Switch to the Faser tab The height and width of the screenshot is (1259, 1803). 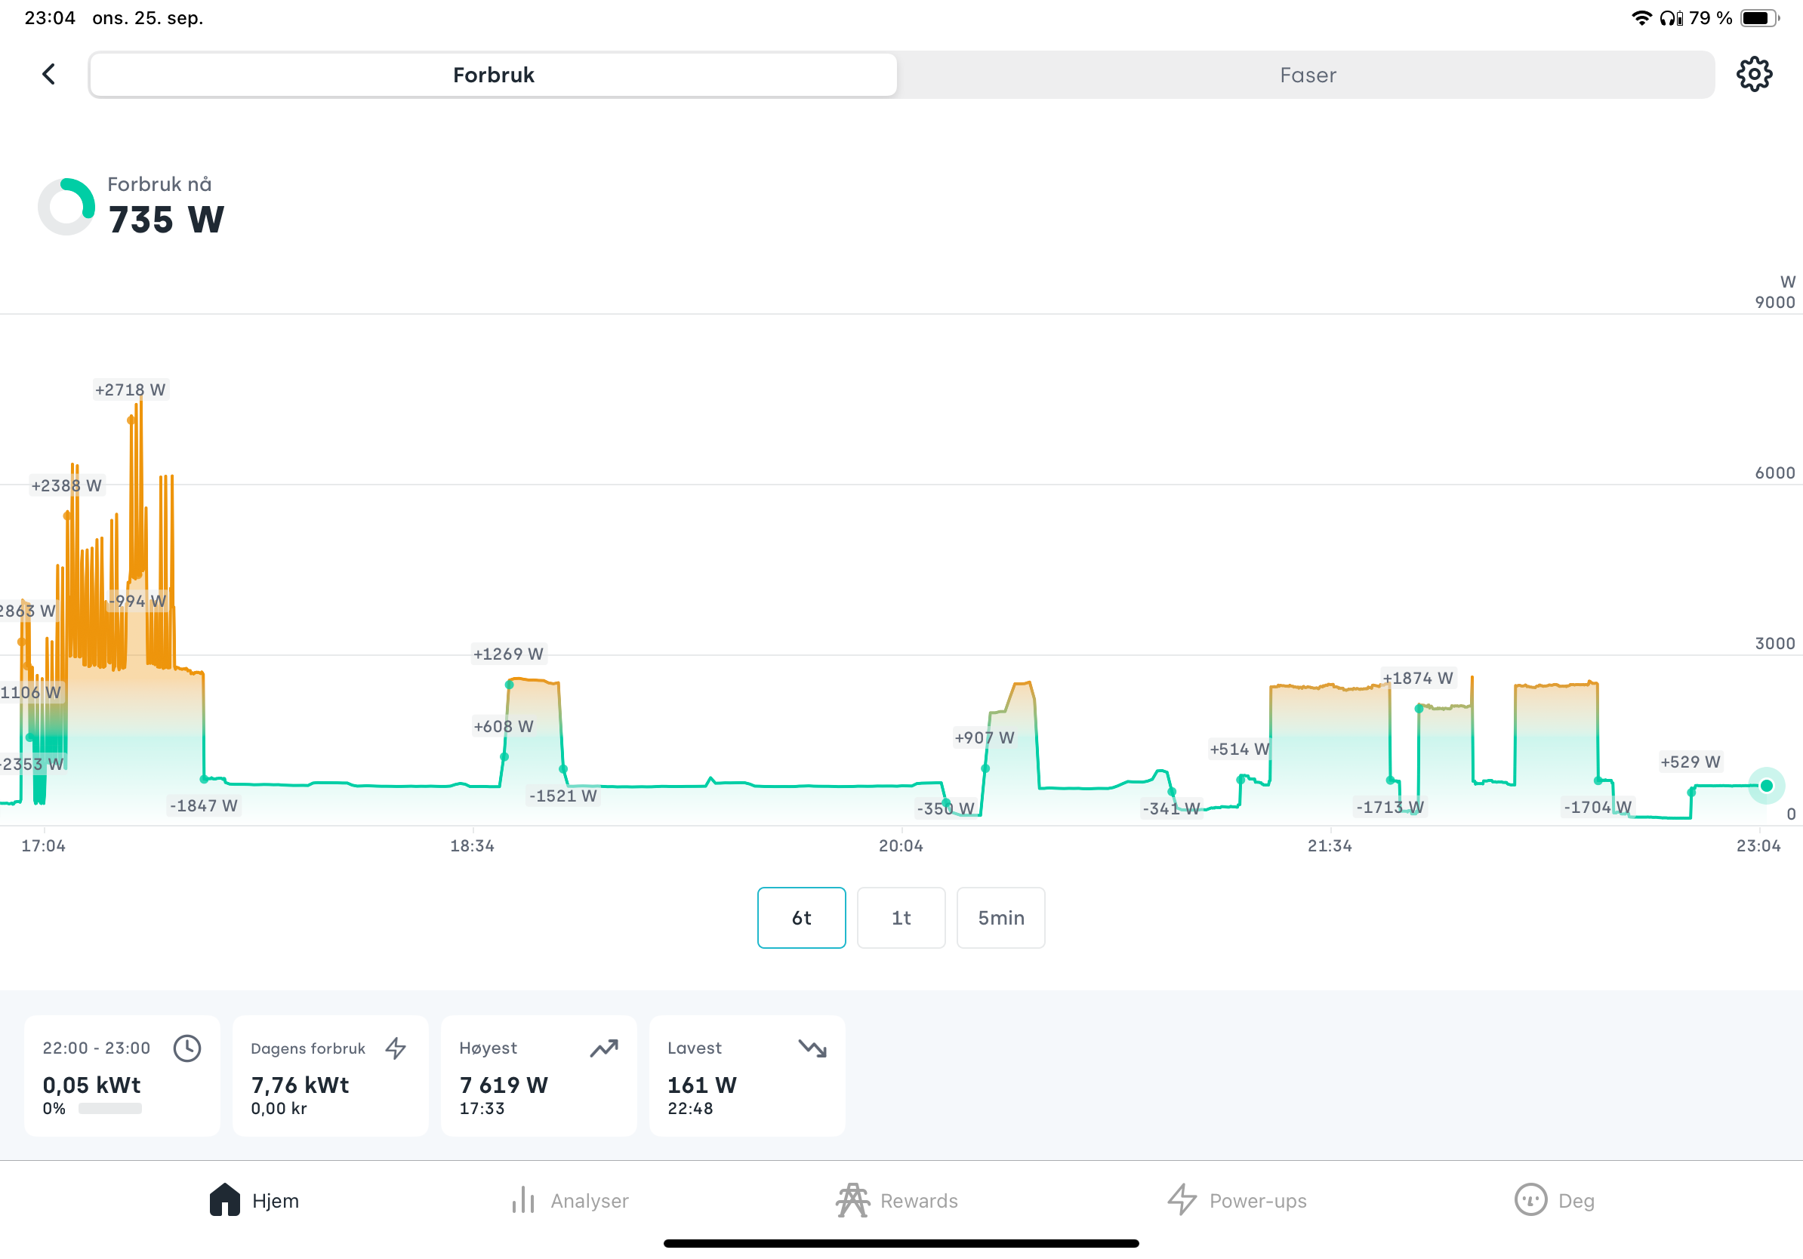pos(1307,75)
